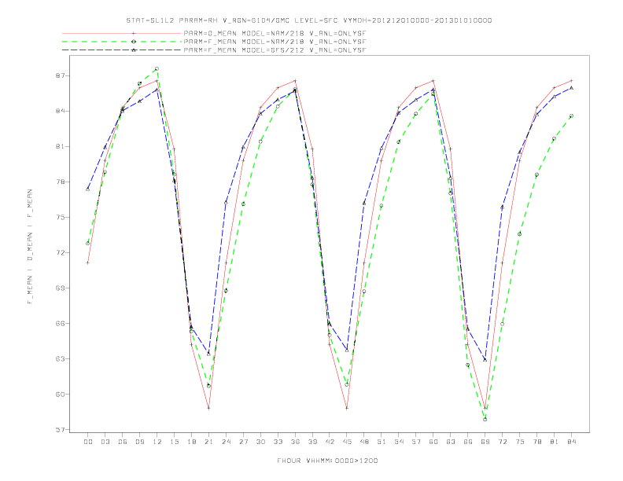This screenshot has height=481, width=623.
Task: Click x-axis forecast hour label 03
Action: [105, 442]
